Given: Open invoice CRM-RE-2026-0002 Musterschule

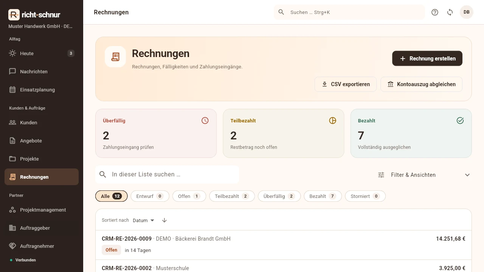Looking at the screenshot, I should (x=284, y=266).
